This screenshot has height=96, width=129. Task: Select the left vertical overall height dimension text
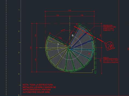[31, 48]
